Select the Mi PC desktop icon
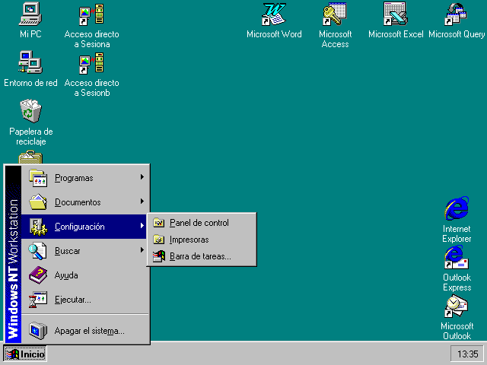The width and height of the screenshot is (487, 365). click(30, 14)
